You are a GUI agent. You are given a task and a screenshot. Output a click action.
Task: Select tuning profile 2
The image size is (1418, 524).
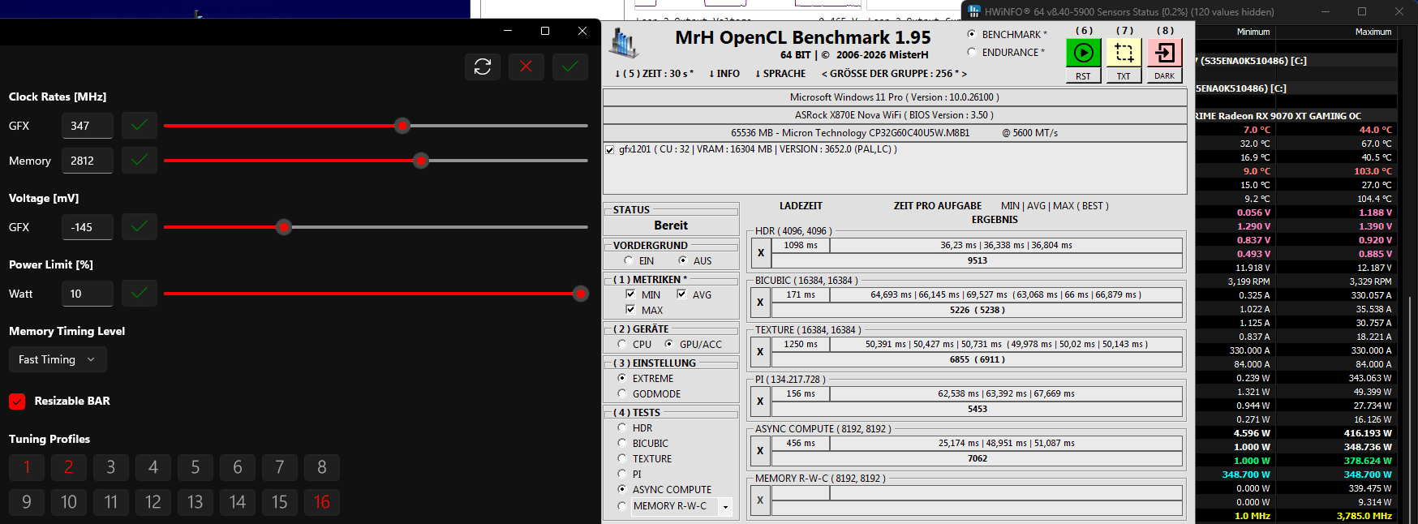pos(69,467)
